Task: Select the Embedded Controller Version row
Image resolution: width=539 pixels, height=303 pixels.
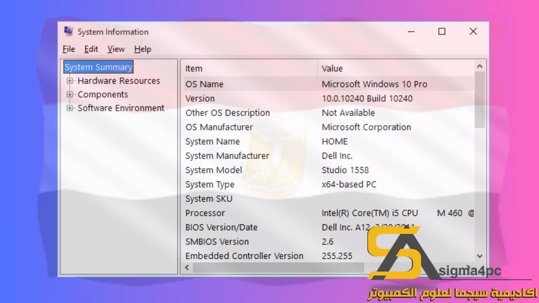Action: [329, 256]
